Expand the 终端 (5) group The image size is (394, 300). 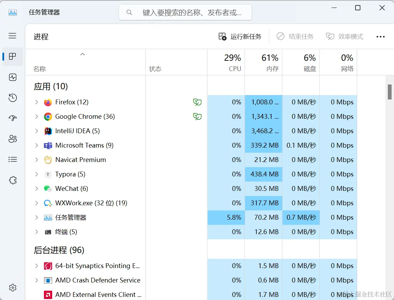coord(37,232)
